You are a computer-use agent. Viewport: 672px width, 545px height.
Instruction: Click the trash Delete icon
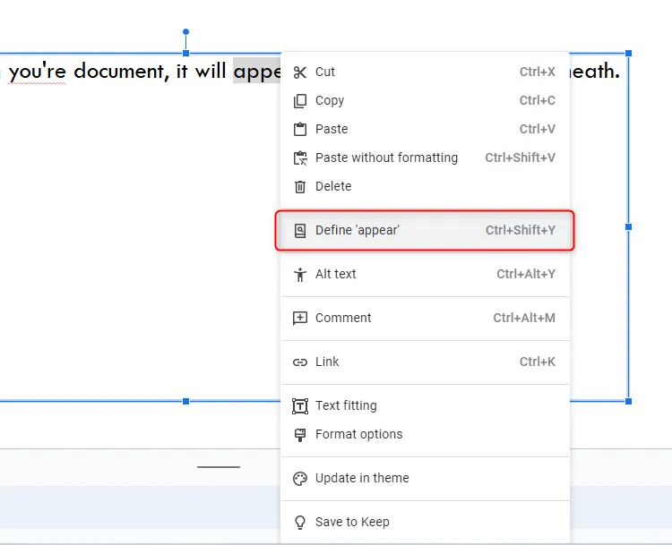coord(300,187)
